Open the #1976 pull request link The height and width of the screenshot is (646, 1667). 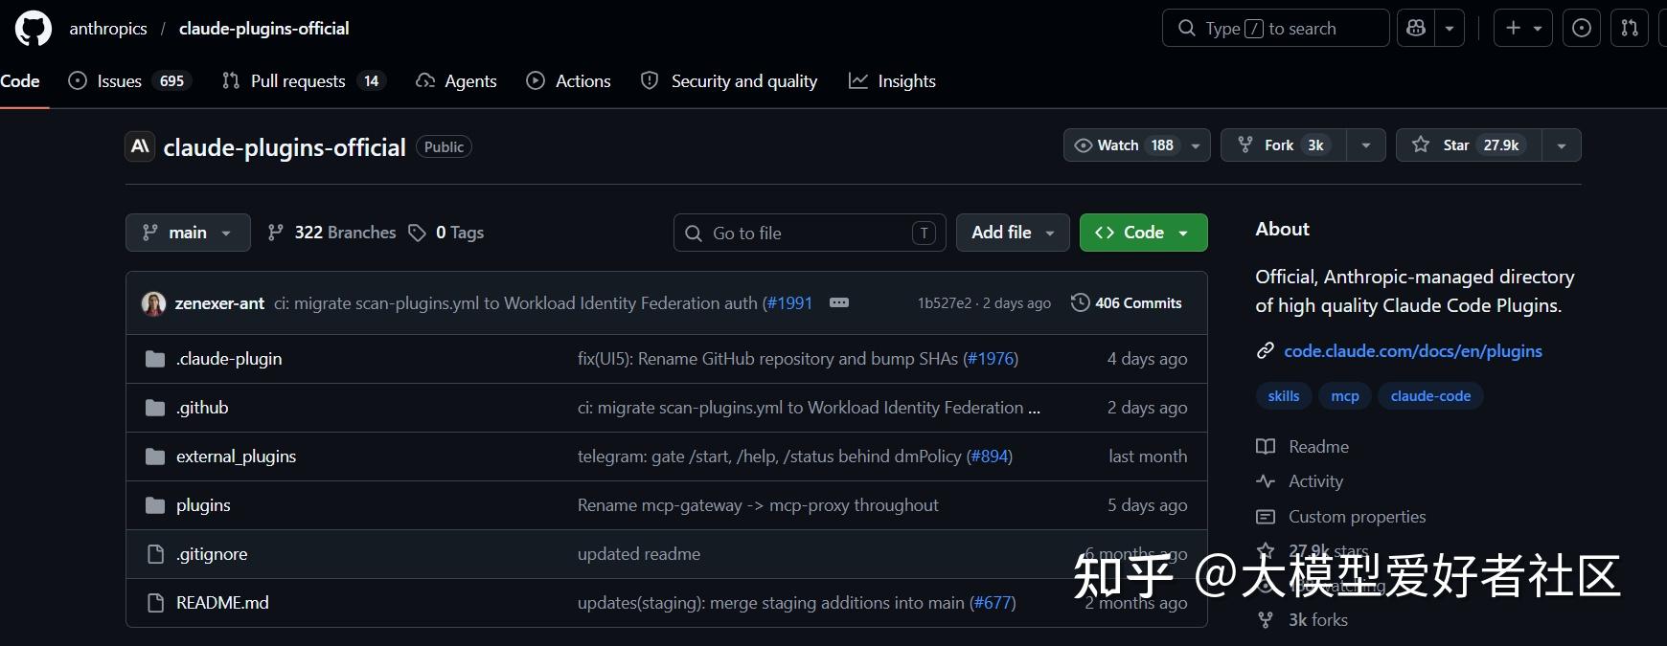click(x=991, y=359)
